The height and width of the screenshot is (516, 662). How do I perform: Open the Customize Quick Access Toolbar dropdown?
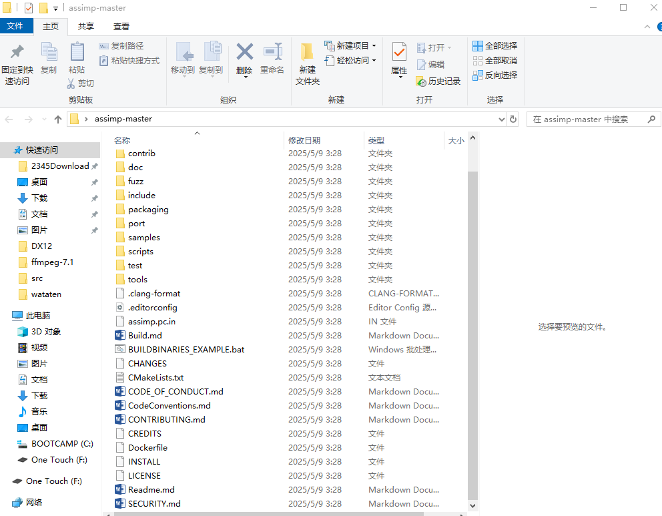pos(56,8)
